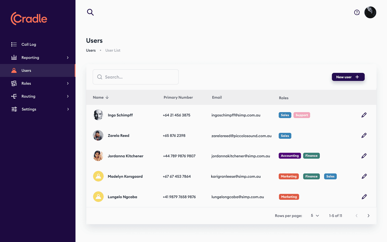Click the Settings sliders icon
Viewport: 387px width, 242px height.
coord(14,109)
